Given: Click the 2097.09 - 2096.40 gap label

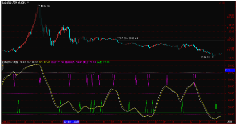Looking at the screenshot, I should point(127,38).
